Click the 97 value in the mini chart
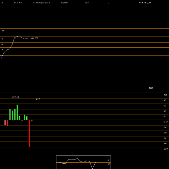Viewport: 169px width, 169px height. [109, 164]
